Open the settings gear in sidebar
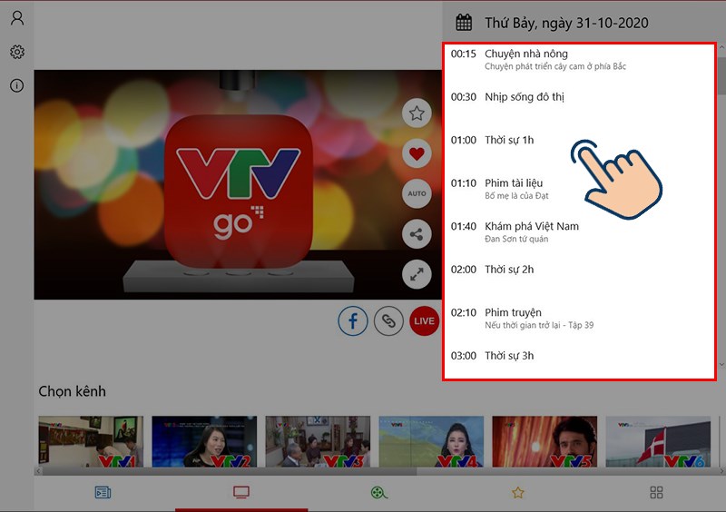 17,52
